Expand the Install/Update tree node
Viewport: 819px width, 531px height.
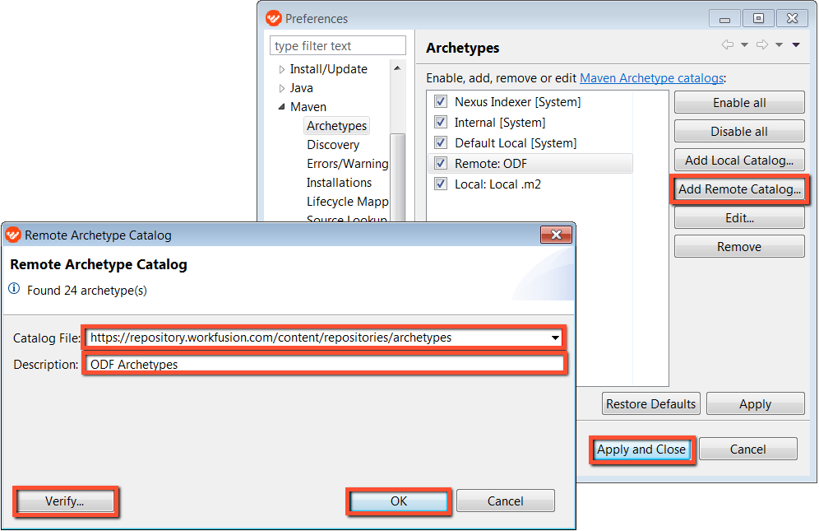[x=281, y=69]
